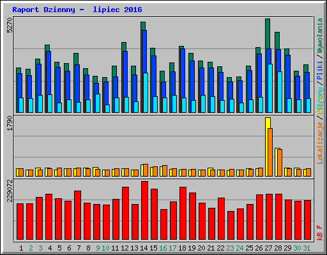Click the y-axis value 229072
The width and height of the screenshot is (327, 255).
[10, 191]
